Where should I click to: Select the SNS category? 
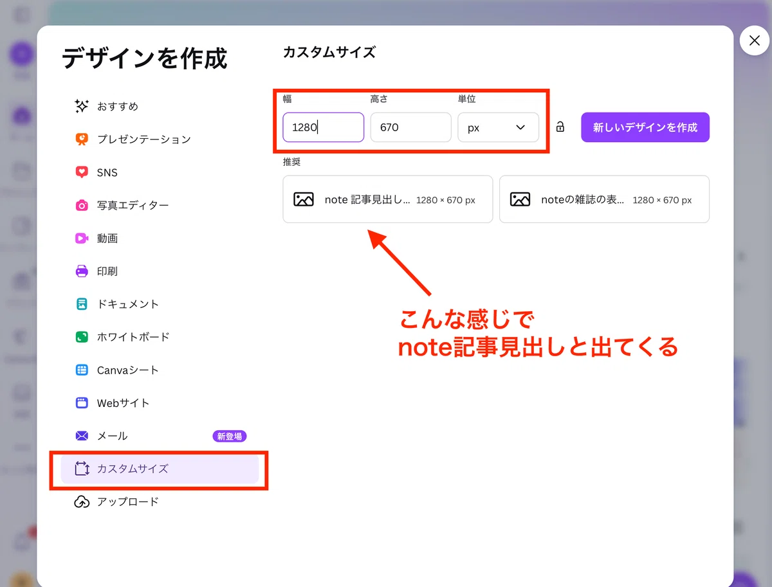click(160, 172)
